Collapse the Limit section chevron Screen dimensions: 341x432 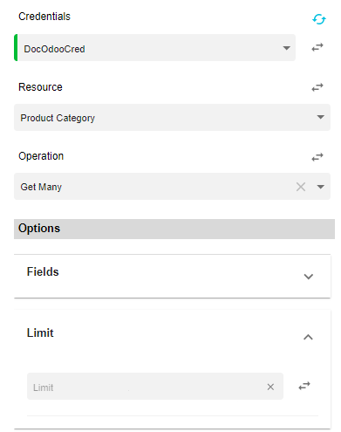(308, 337)
